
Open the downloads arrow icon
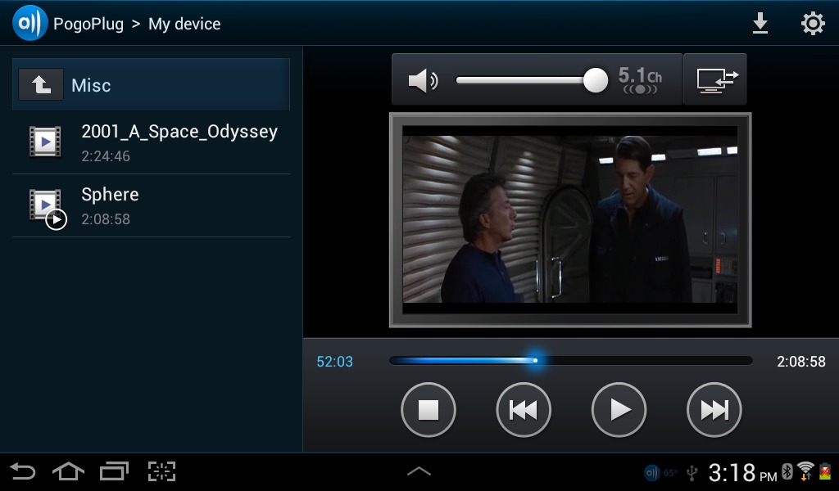pyautogui.click(x=760, y=24)
